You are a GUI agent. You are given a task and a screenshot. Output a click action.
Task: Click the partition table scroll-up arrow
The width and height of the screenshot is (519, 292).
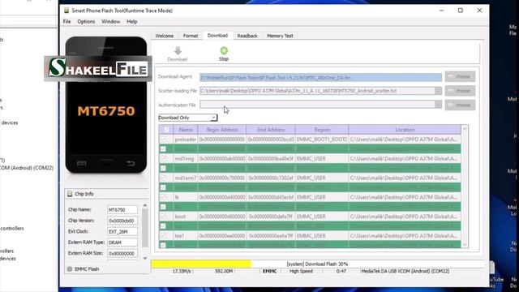[x=465, y=128]
